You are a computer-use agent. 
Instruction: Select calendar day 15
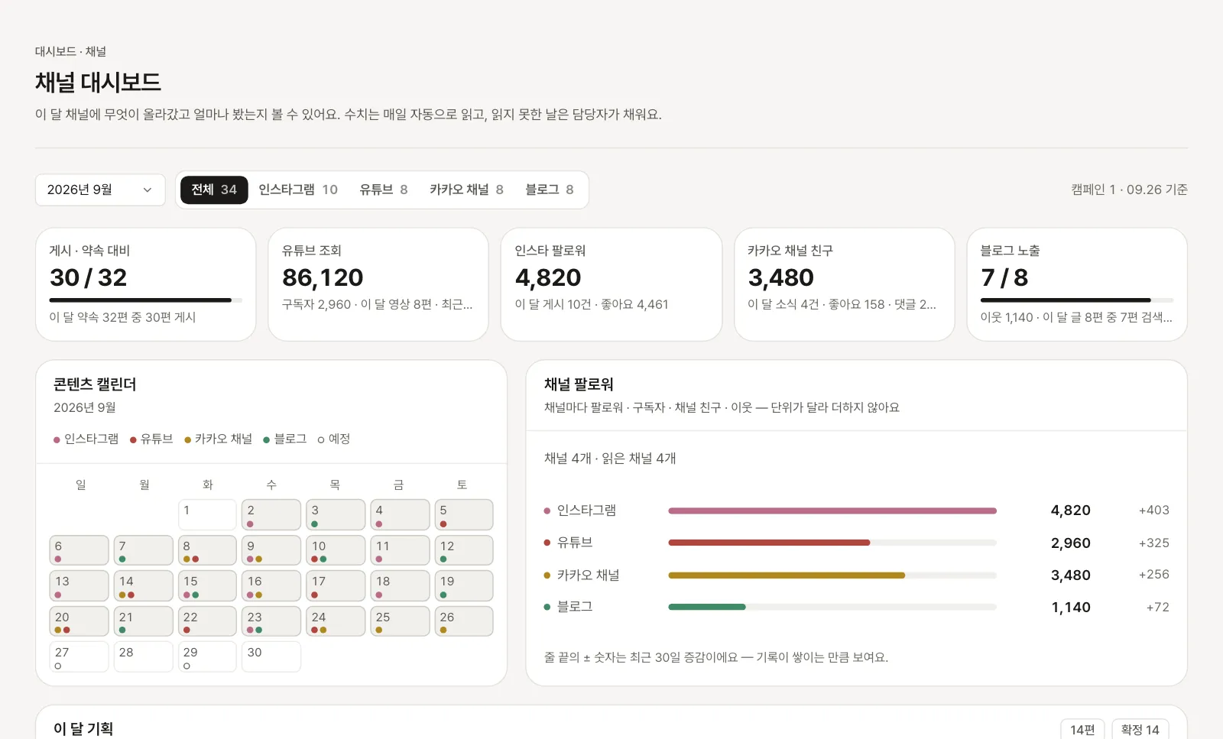pyautogui.click(x=207, y=586)
